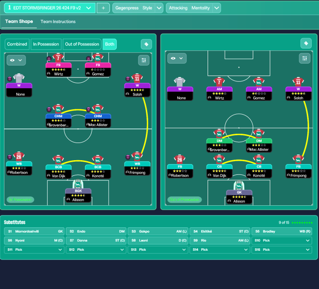Open the Gegenpress Style dropdown
Viewport: 319px width, 289px height.
click(x=138, y=8)
